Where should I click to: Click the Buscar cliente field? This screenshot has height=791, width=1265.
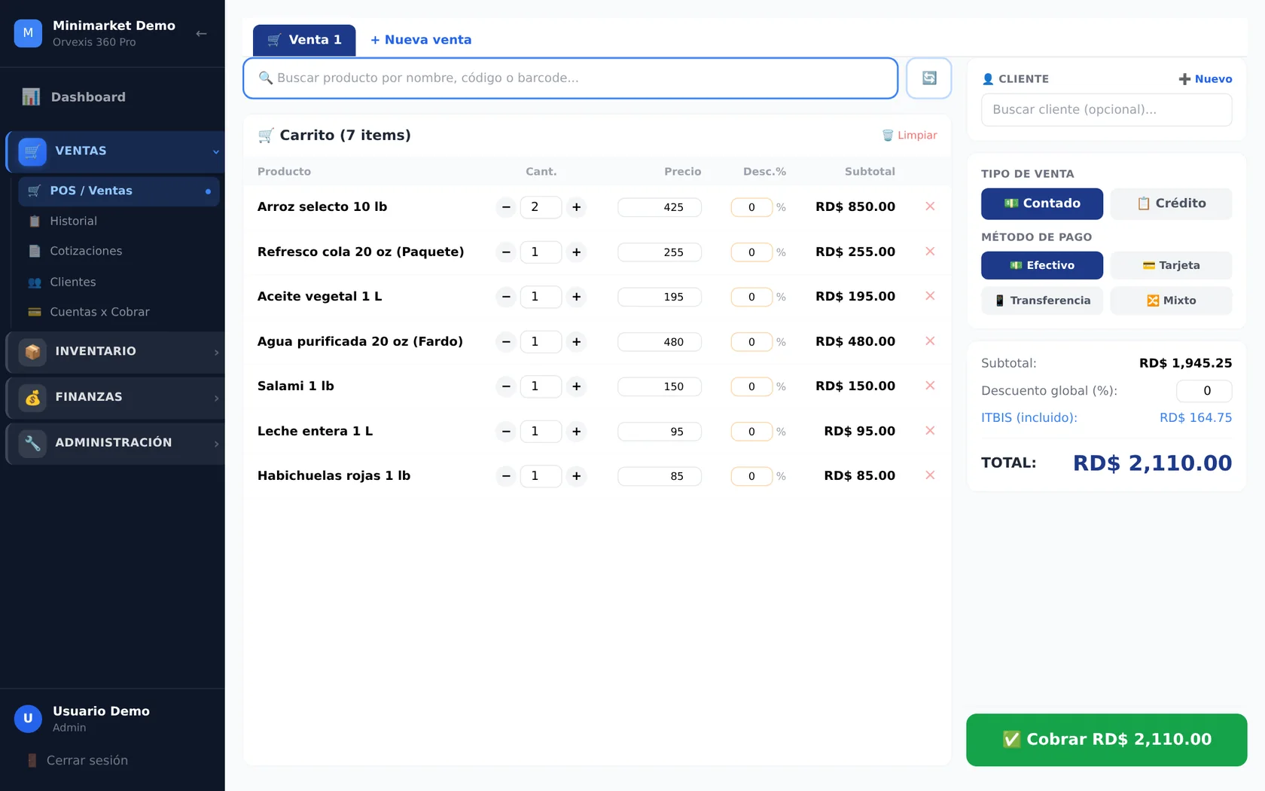coord(1106,110)
